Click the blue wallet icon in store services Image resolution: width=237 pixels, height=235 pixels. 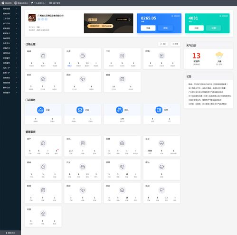159,110
